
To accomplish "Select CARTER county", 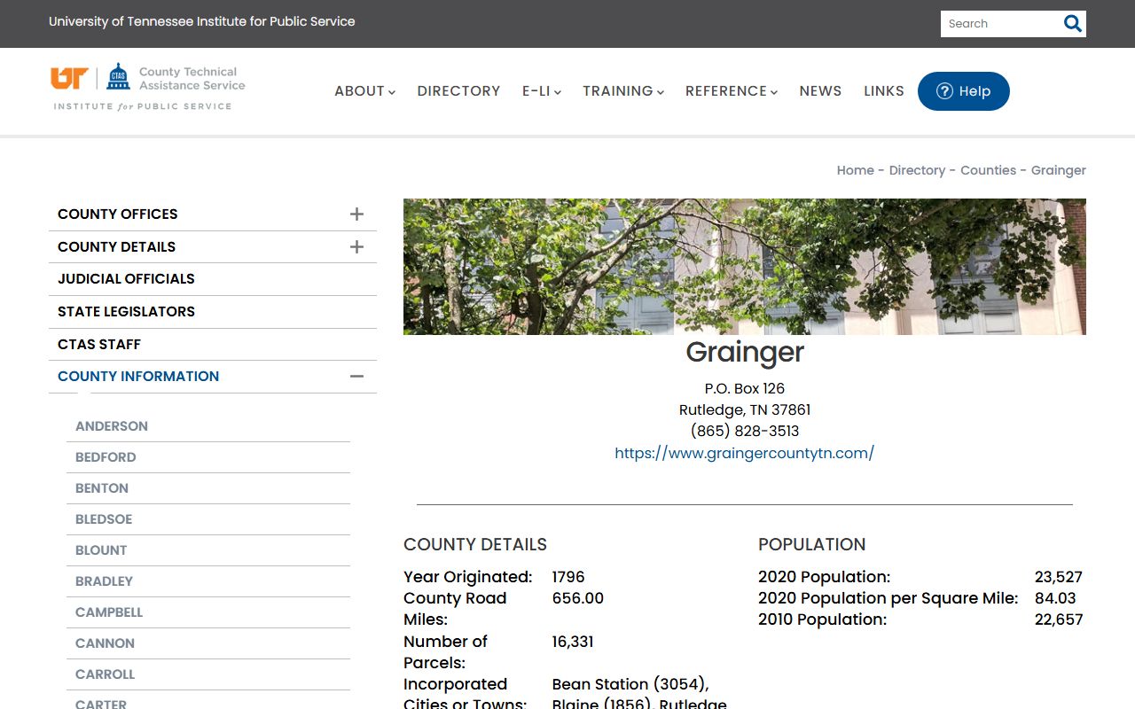I will (101, 704).
